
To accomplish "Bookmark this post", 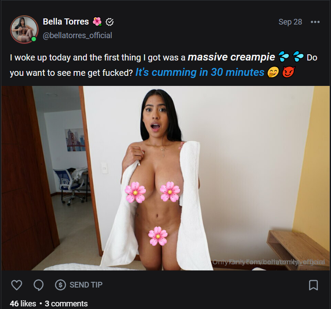I will [x=313, y=285].
